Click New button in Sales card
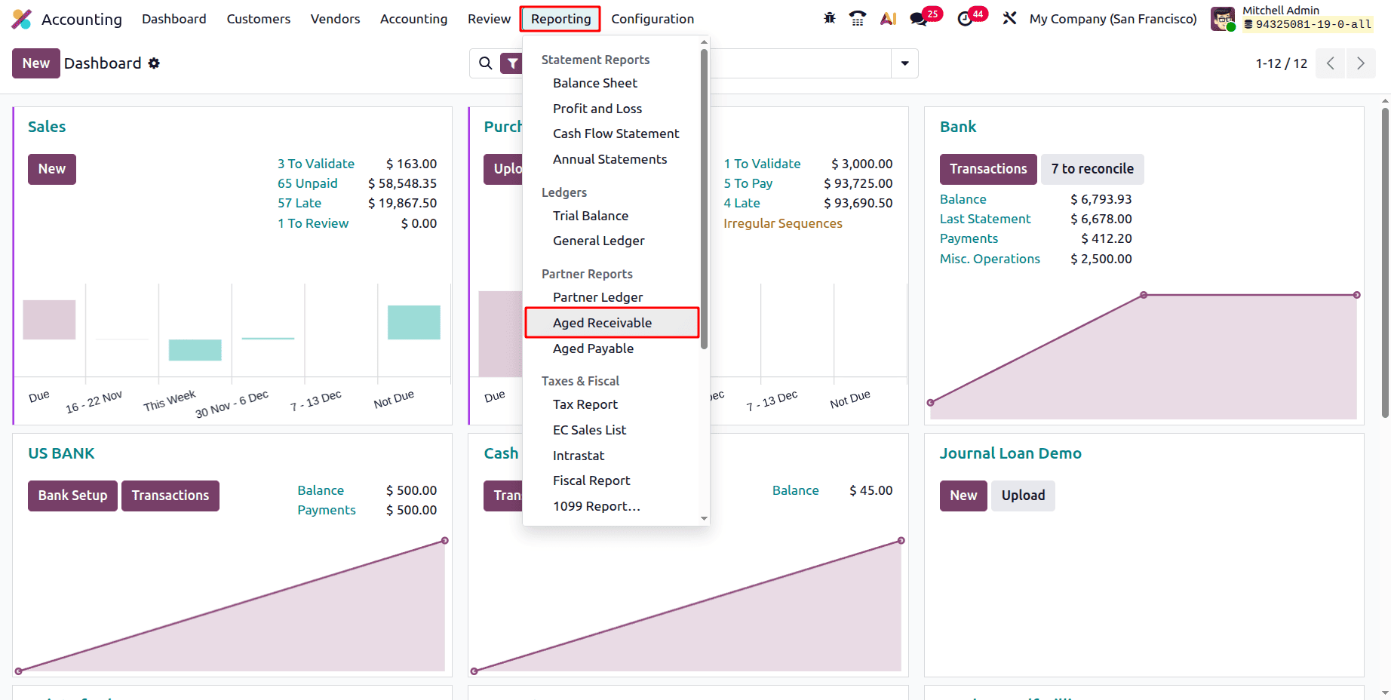 [52, 169]
